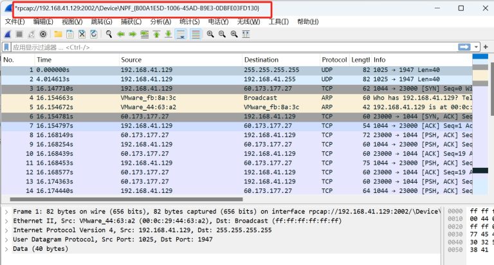Image resolution: width=494 pixels, height=265 pixels.
Task: Click the display filter input field
Action: [x=233, y=47]
